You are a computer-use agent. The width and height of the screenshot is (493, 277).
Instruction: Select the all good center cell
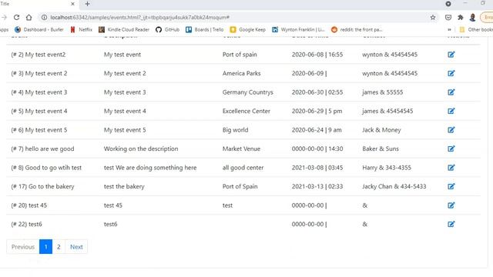[243, 168]
